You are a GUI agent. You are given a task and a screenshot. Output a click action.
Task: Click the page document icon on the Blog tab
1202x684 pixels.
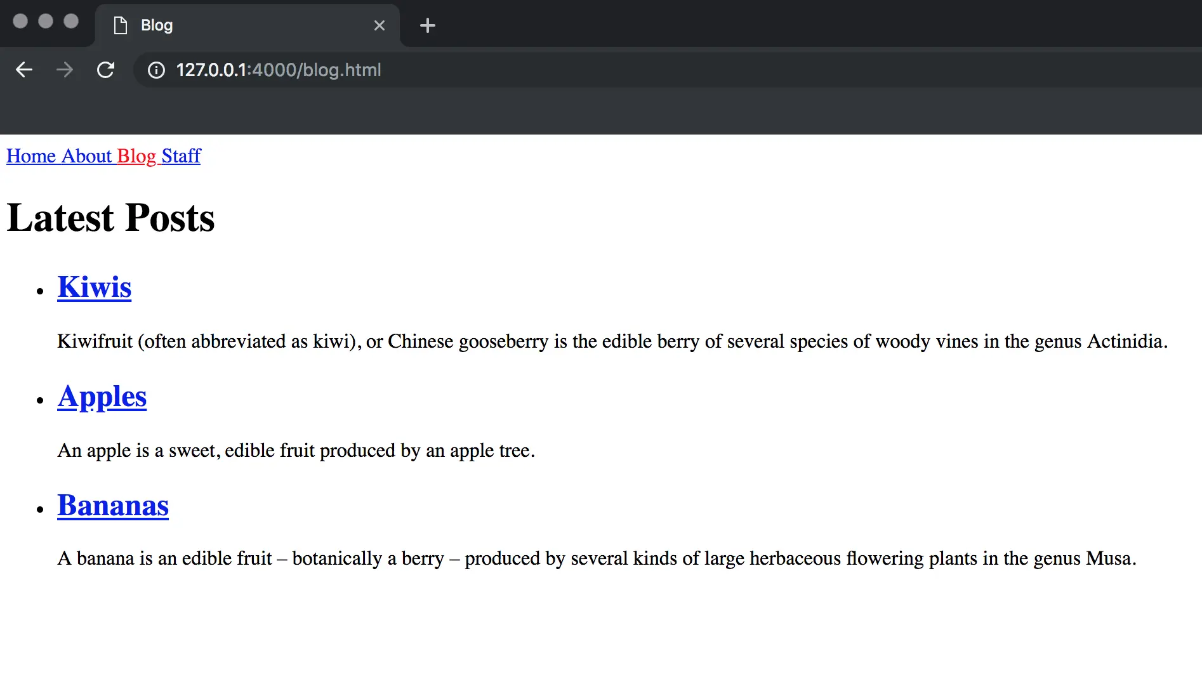click(121, 25)
